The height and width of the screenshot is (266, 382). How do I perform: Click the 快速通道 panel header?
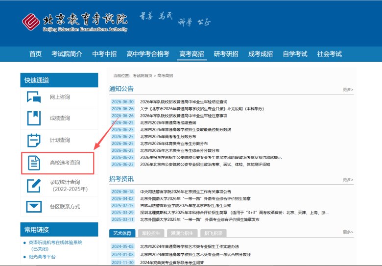pyautogui.click(x=59, y=80)
